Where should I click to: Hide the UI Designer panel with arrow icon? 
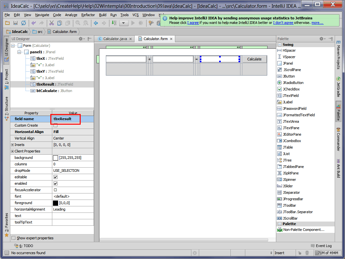tap(89, 39)
